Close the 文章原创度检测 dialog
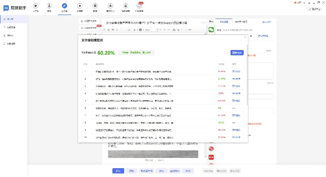 pos(245,38)
